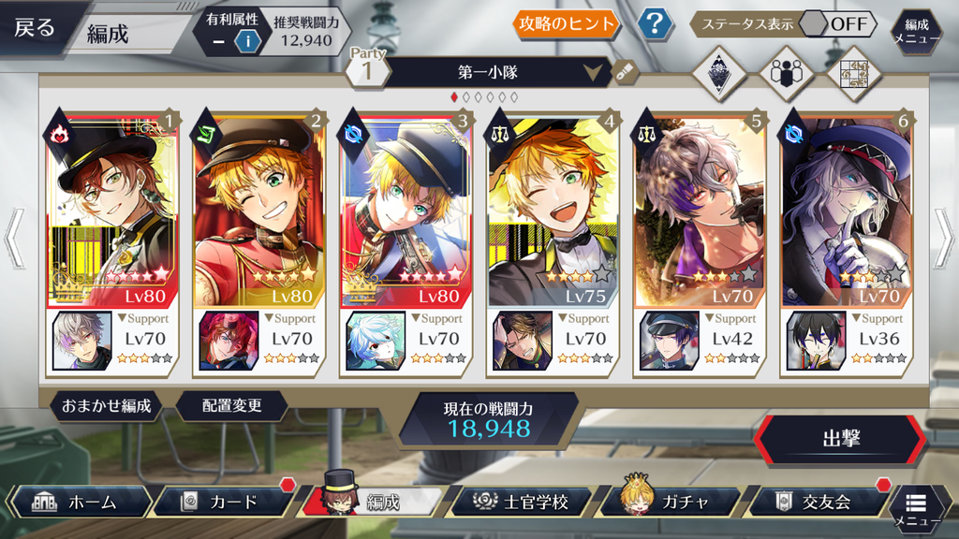Image resolution: width=959 pixels, height=539 pixels.
Task: Click the pencil icon to rename the party
Action: pos(624,73)
